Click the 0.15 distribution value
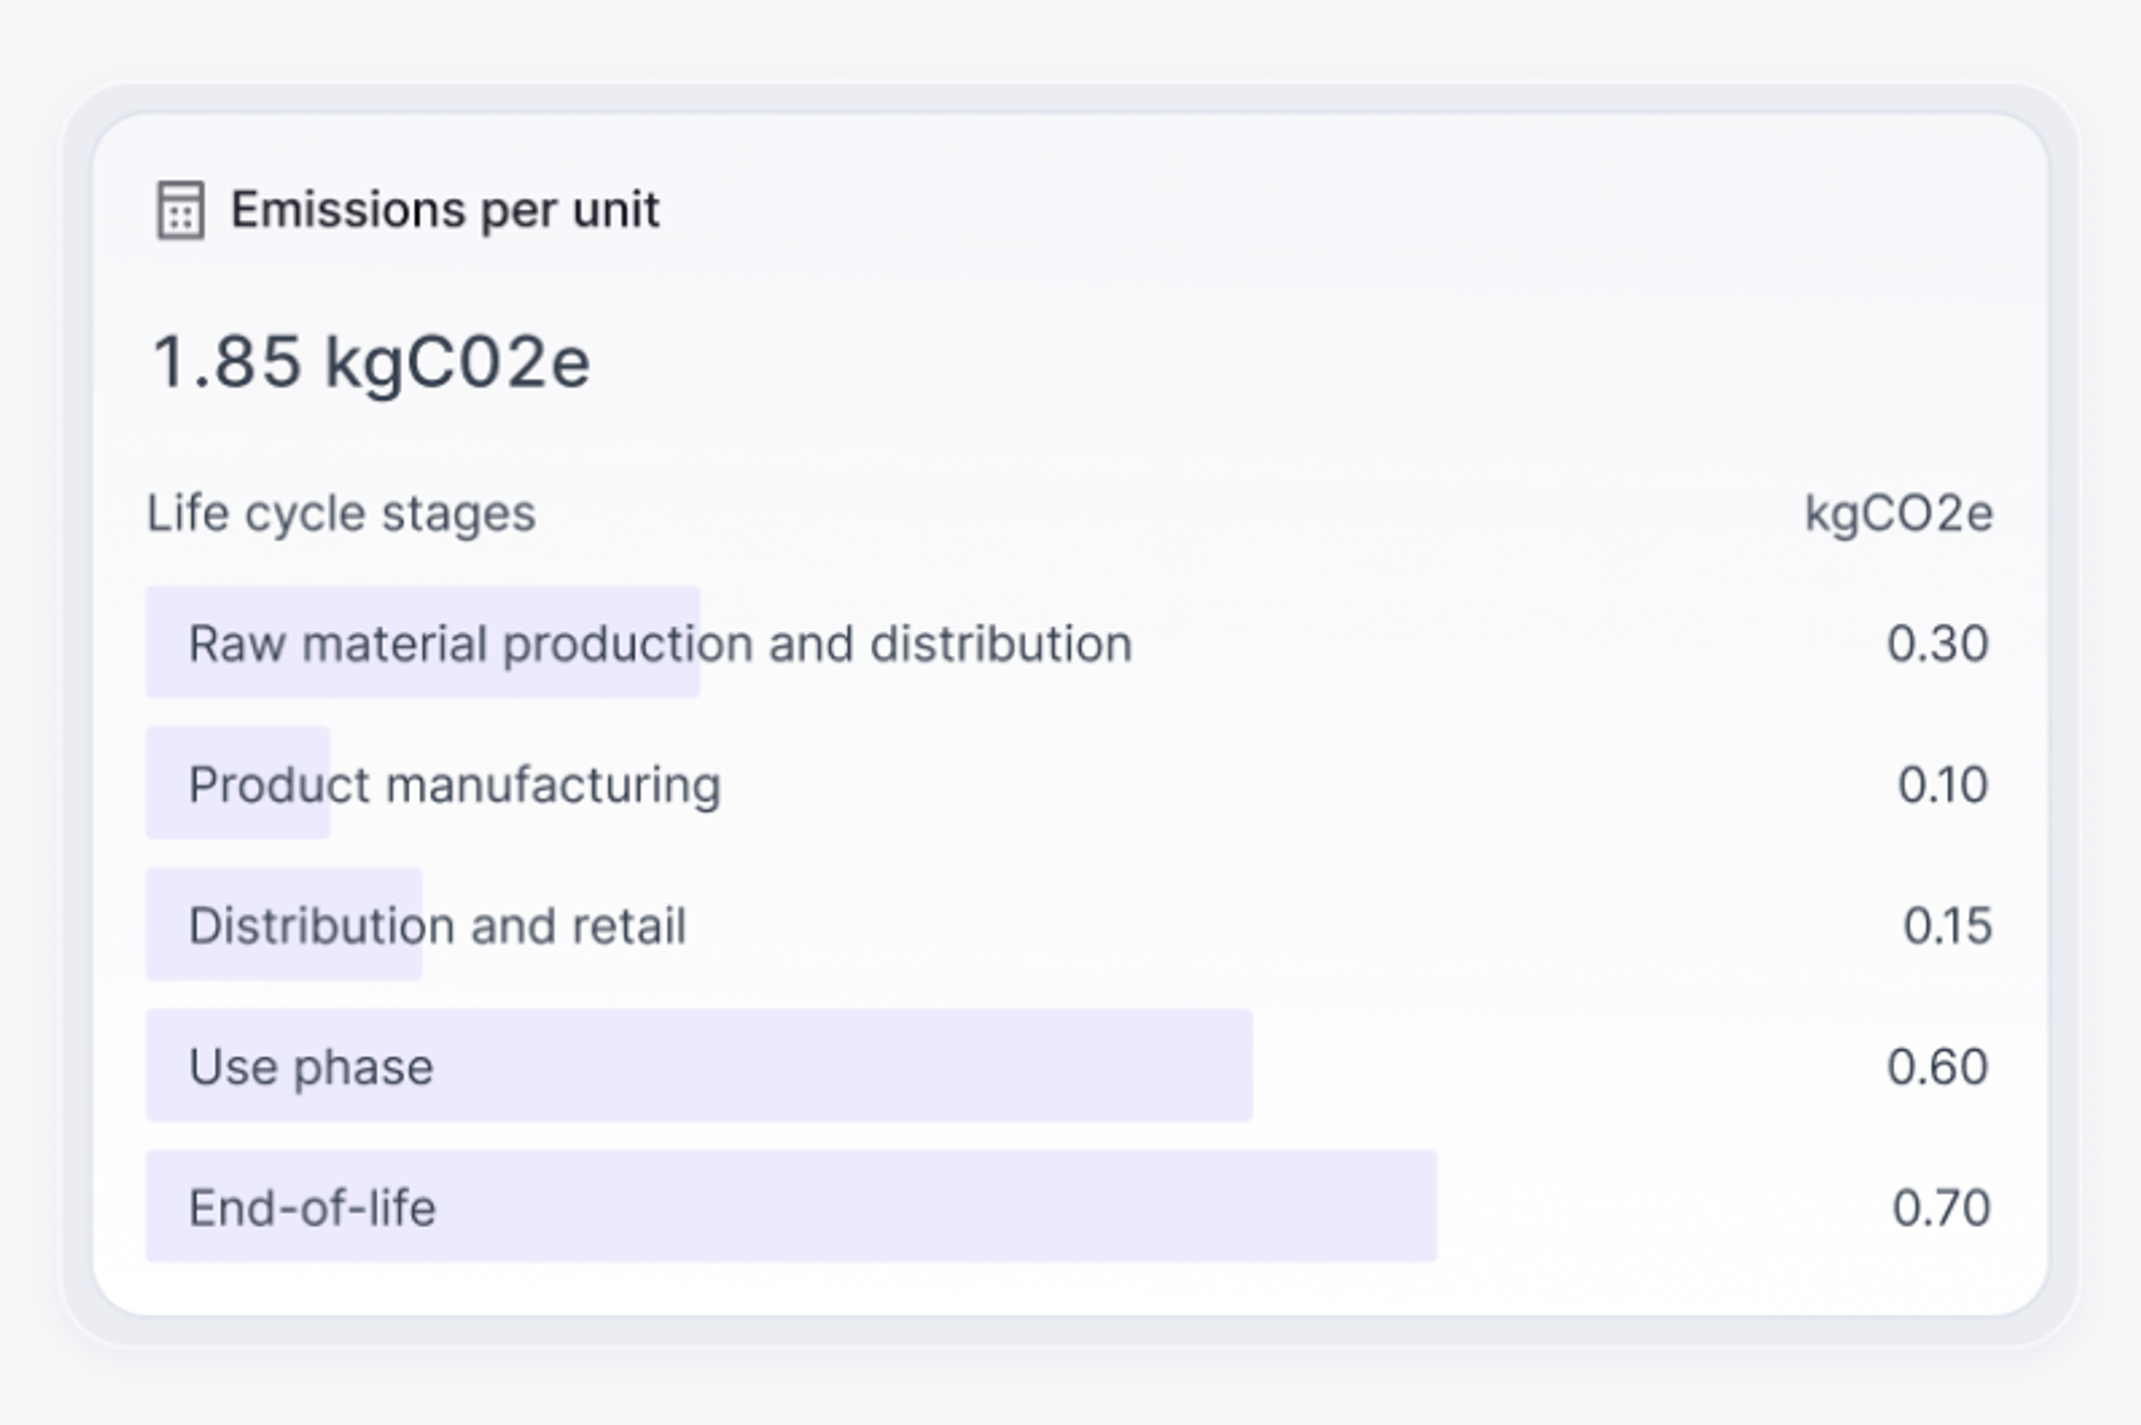Screen dimensions: 2141x1425 coord(1946,926)
